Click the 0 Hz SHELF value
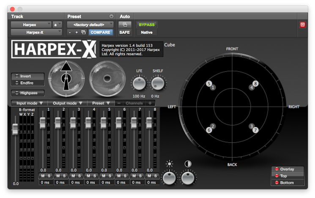 (155, 96)
